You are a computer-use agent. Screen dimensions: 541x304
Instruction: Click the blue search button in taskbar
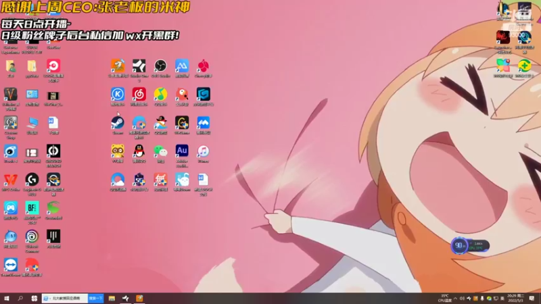point(95,299)
